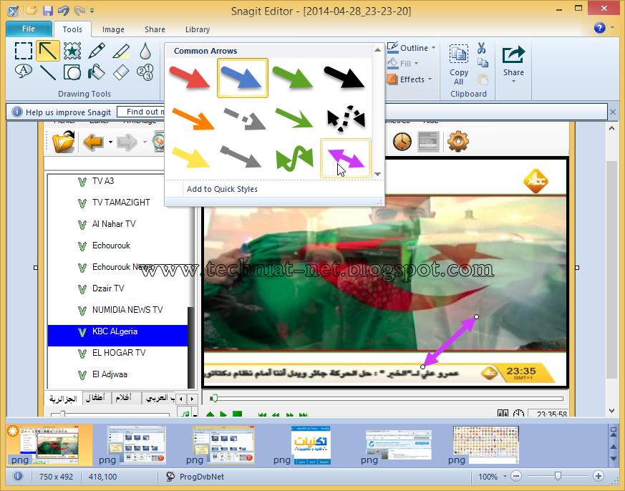Select the Pen tool
The width and height of the screenshot is (625, 491).
97,51
